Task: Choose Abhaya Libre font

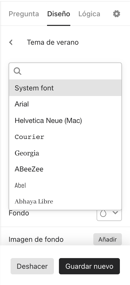Action: pos(65,201)
